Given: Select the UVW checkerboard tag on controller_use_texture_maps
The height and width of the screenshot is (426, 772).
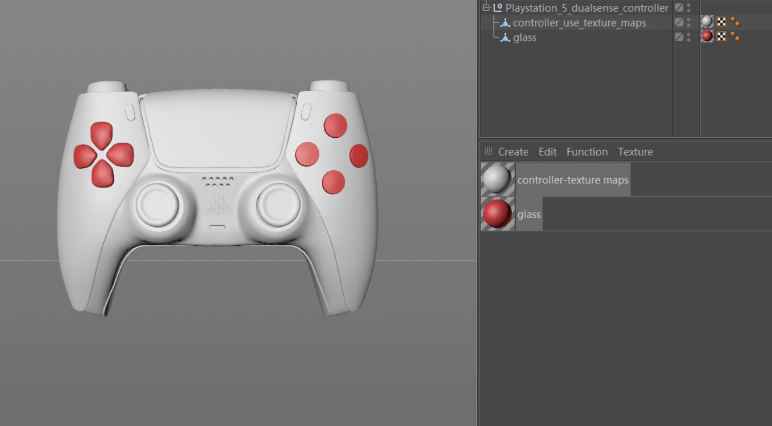Looking at the screenshot, I should 722,22.
